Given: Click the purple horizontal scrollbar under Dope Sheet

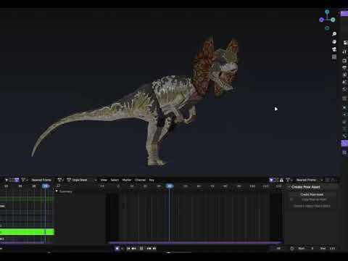Looking at the screenshot, I should tap(195, 242).
